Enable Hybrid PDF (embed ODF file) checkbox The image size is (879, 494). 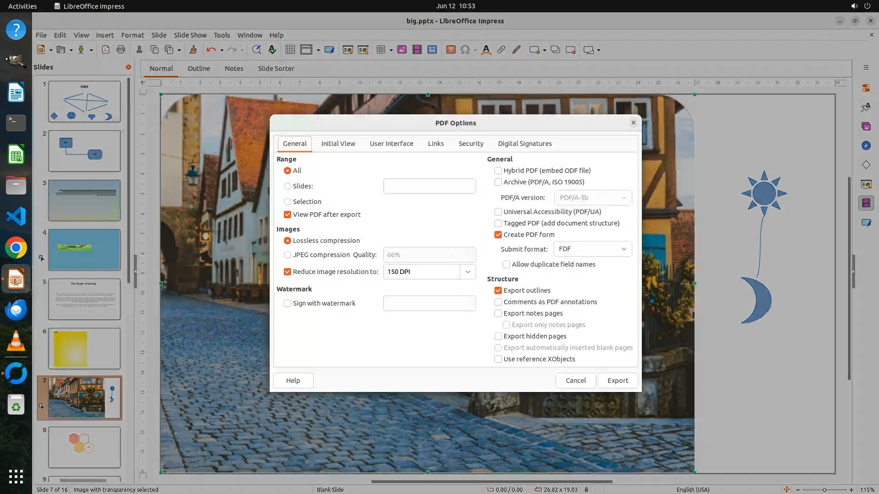498,171
